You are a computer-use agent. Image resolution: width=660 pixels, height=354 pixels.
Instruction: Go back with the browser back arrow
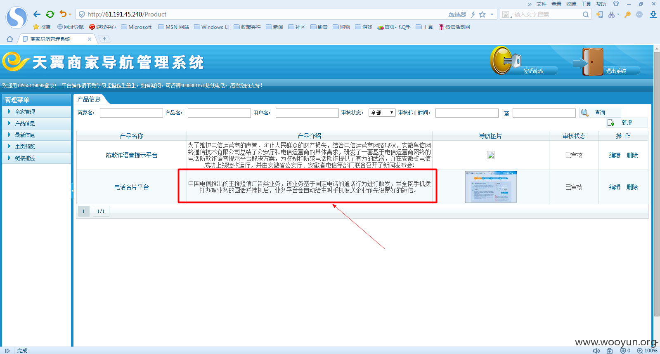(x=37, y=14)
